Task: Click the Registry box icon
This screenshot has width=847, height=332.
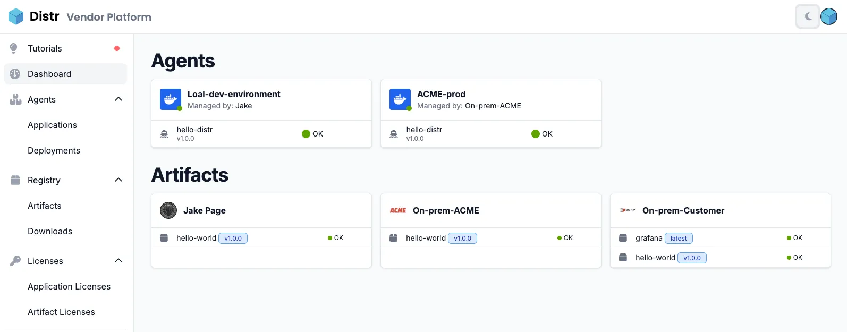Action: [15, 180]
